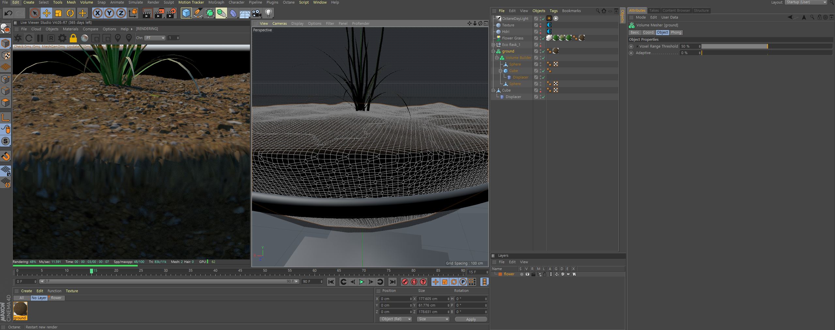Toggle Hdri object visibility dots
The width and height of the screenshot is (835, 330).
point(540,32)
